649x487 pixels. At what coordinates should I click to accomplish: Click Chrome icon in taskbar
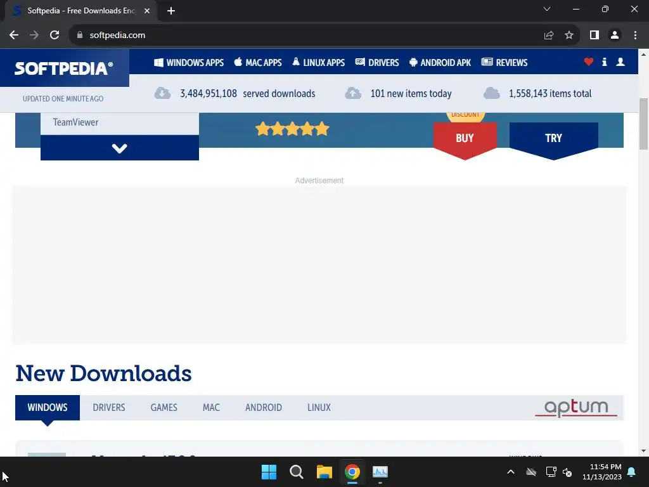coord(352,472)
